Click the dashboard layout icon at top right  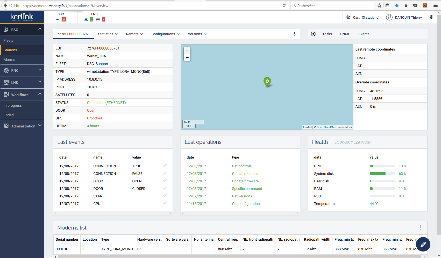[431, 17]
